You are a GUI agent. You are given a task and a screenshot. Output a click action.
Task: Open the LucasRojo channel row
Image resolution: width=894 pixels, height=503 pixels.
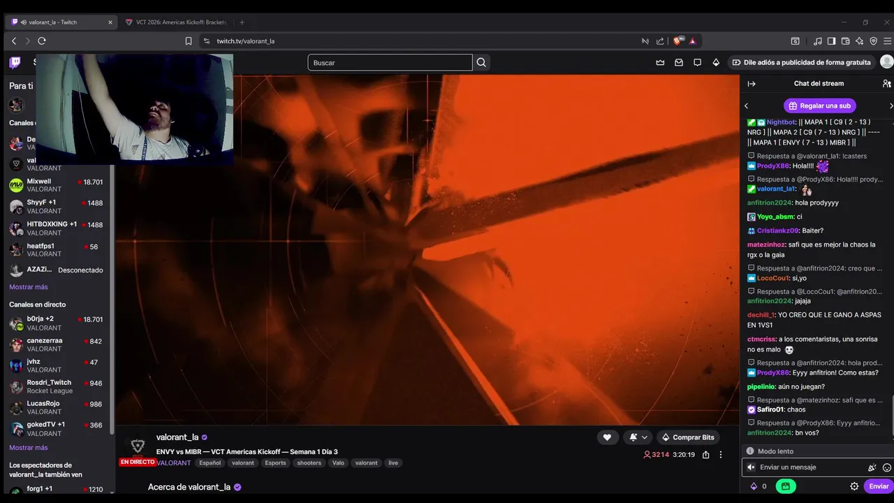(x=56, y=407)
